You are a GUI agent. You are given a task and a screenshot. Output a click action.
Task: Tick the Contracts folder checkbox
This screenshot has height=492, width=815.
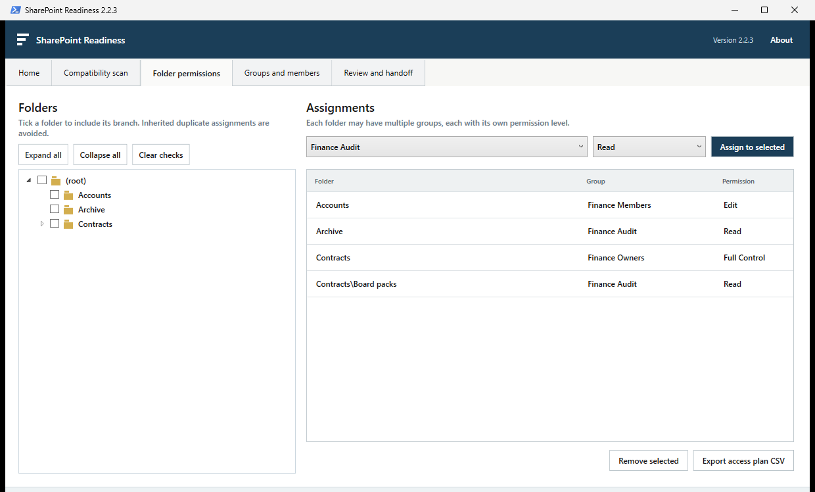55,224
